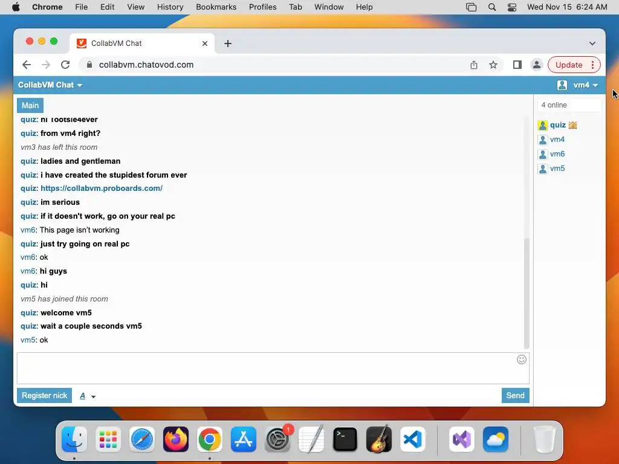The image size is (619, 464).
Task: Click the browser forward arrow
Action: click(x=46, y=65)
